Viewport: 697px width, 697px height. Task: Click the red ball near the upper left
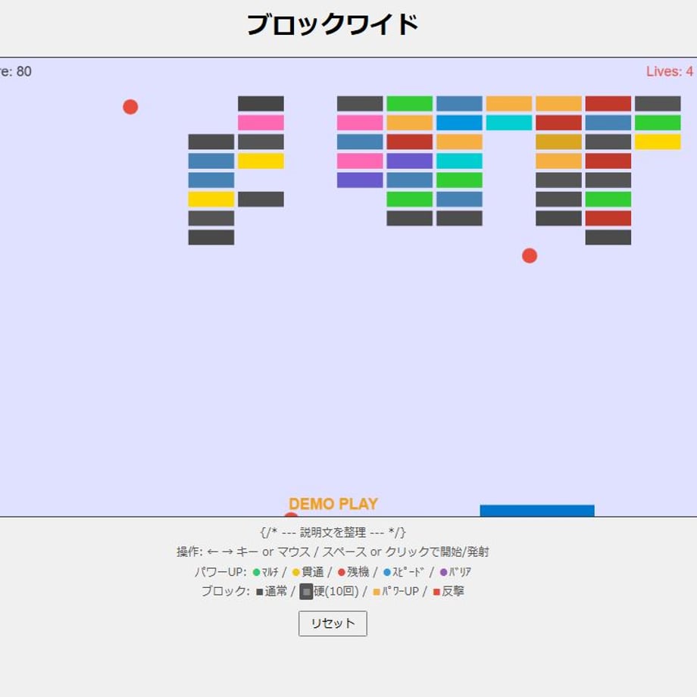coord(130,107)
